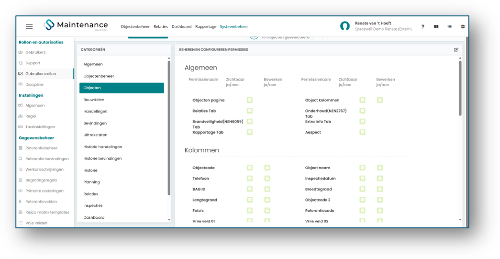Toggle visibility for Telefoon column

(x=250, y=178)
